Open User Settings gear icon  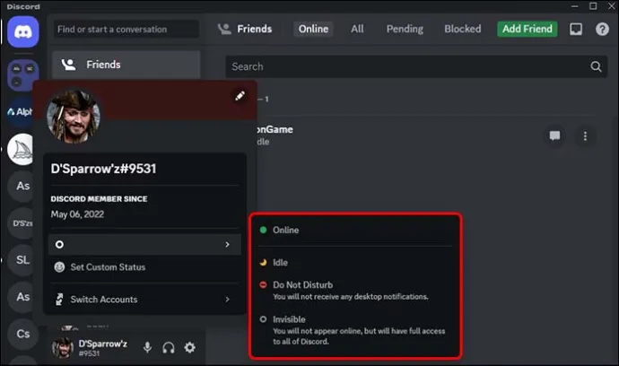pos(190,347)
